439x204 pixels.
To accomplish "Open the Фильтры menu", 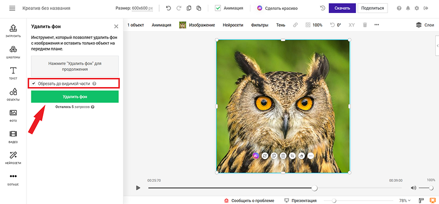I will [259, 25].
